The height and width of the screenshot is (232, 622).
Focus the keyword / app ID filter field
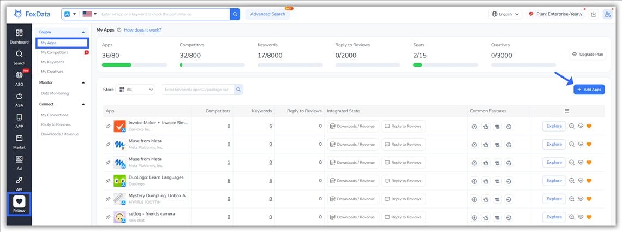pyautogui.click(x=198, y=90)
